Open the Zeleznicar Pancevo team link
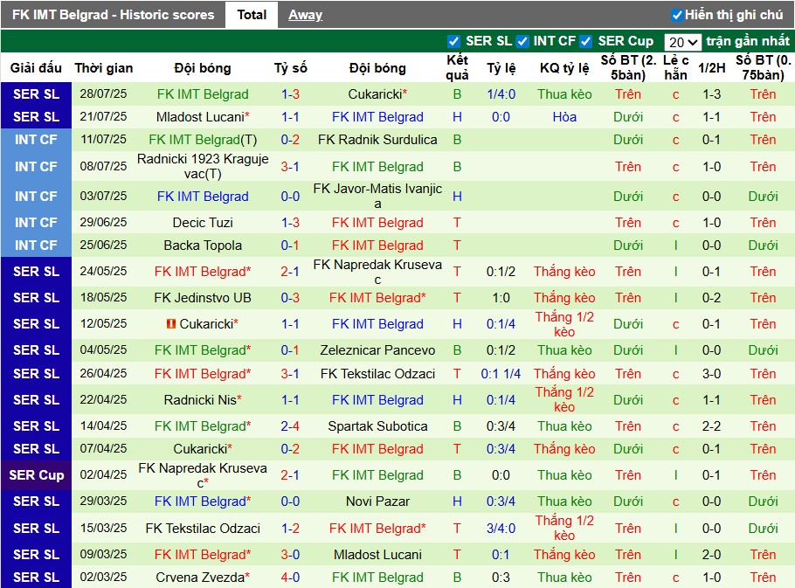This screenshot has height=588, width=795. [377, 350]
